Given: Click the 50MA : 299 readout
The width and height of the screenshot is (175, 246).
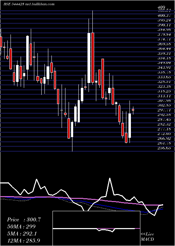Looking at the screenshot, I should coord(21,227).
